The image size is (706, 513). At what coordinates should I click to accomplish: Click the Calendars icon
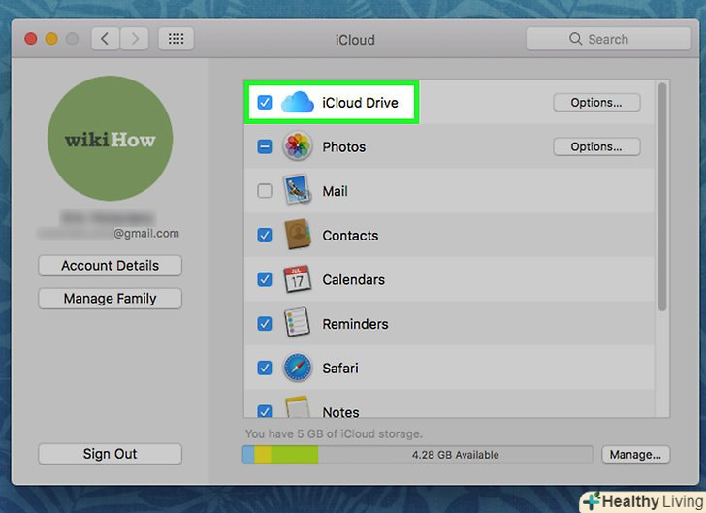(x=297, y=278)
